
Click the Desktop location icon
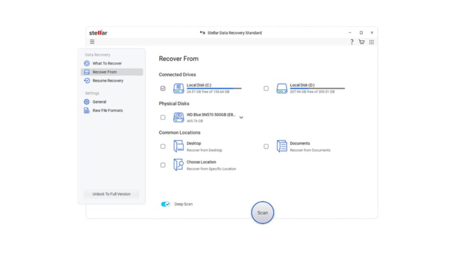178,146
